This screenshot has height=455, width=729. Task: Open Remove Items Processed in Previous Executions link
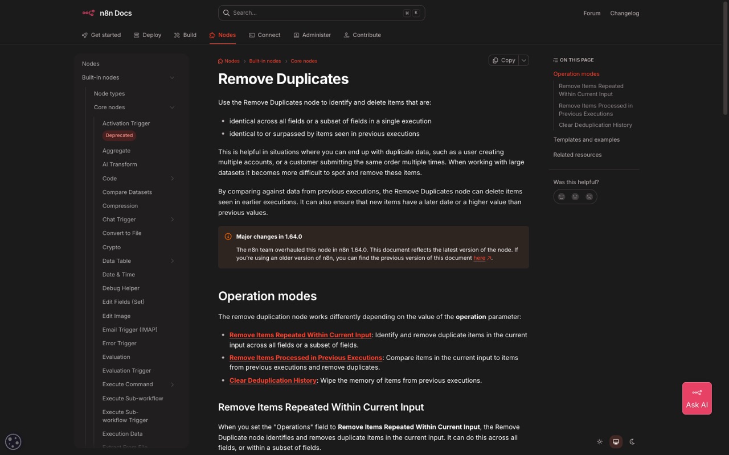(x=306, y=358)
